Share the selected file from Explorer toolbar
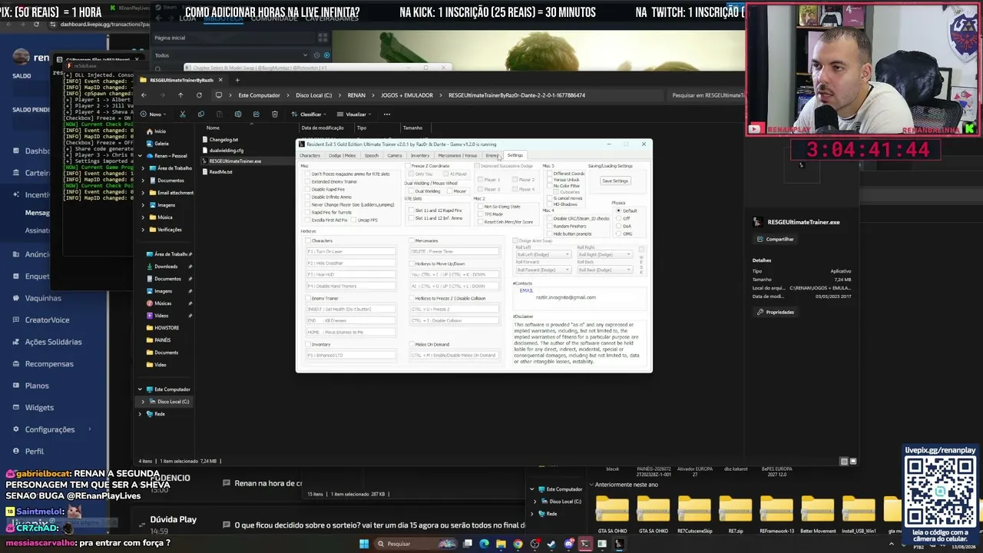The height and width of the screenshot is (553, 983). 256,114
